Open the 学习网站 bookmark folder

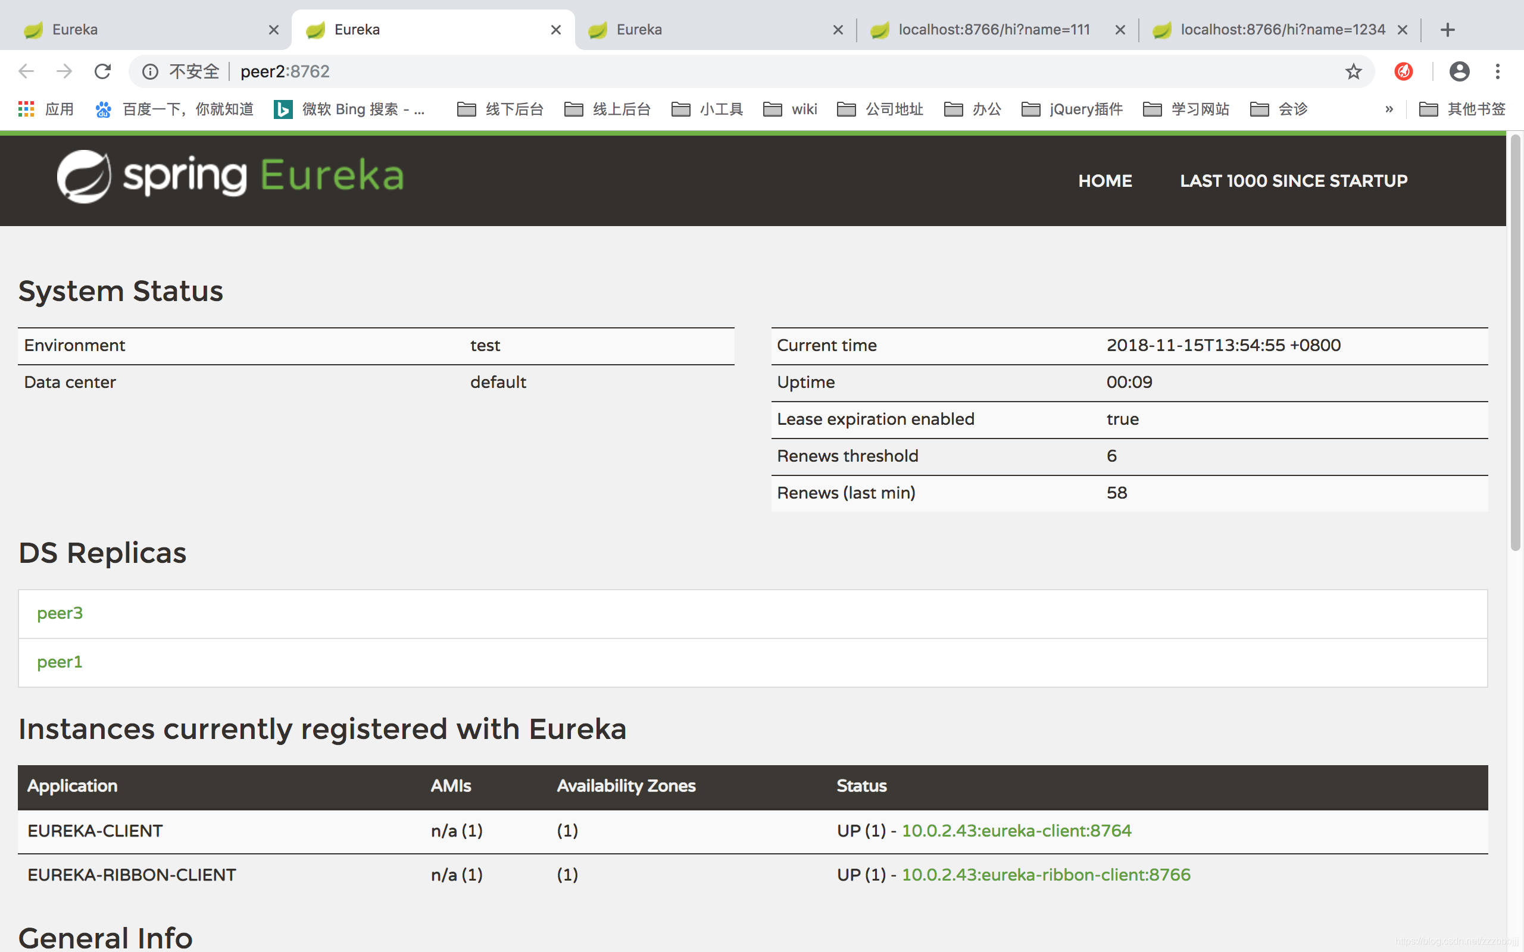pyautogui.click(x=1186, y=109)
